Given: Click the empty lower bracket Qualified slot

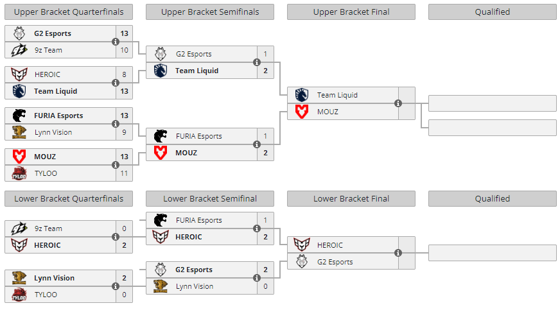Looking at the screenshot, I should [x=492, y=253].
